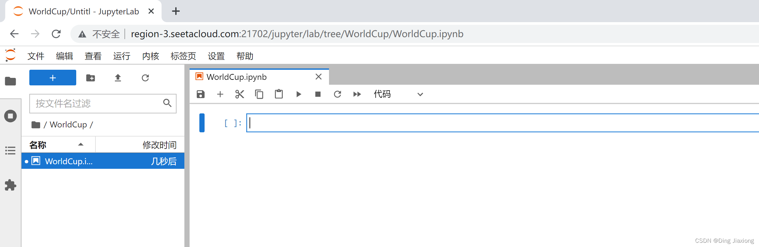Refresh the file list
Viewport: 759px width, 247px height.
pyautogui.click(x=145, y=78)
